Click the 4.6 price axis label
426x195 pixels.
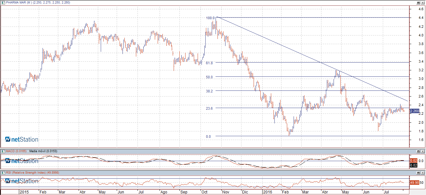tap(421, 9)
